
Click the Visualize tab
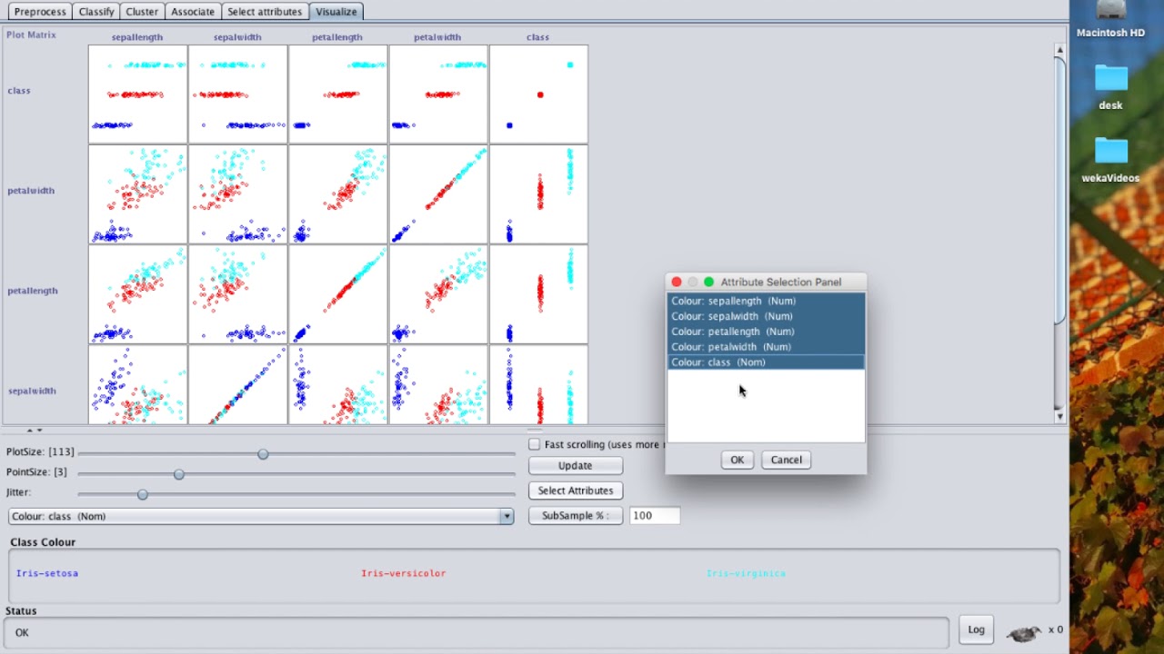336,12
